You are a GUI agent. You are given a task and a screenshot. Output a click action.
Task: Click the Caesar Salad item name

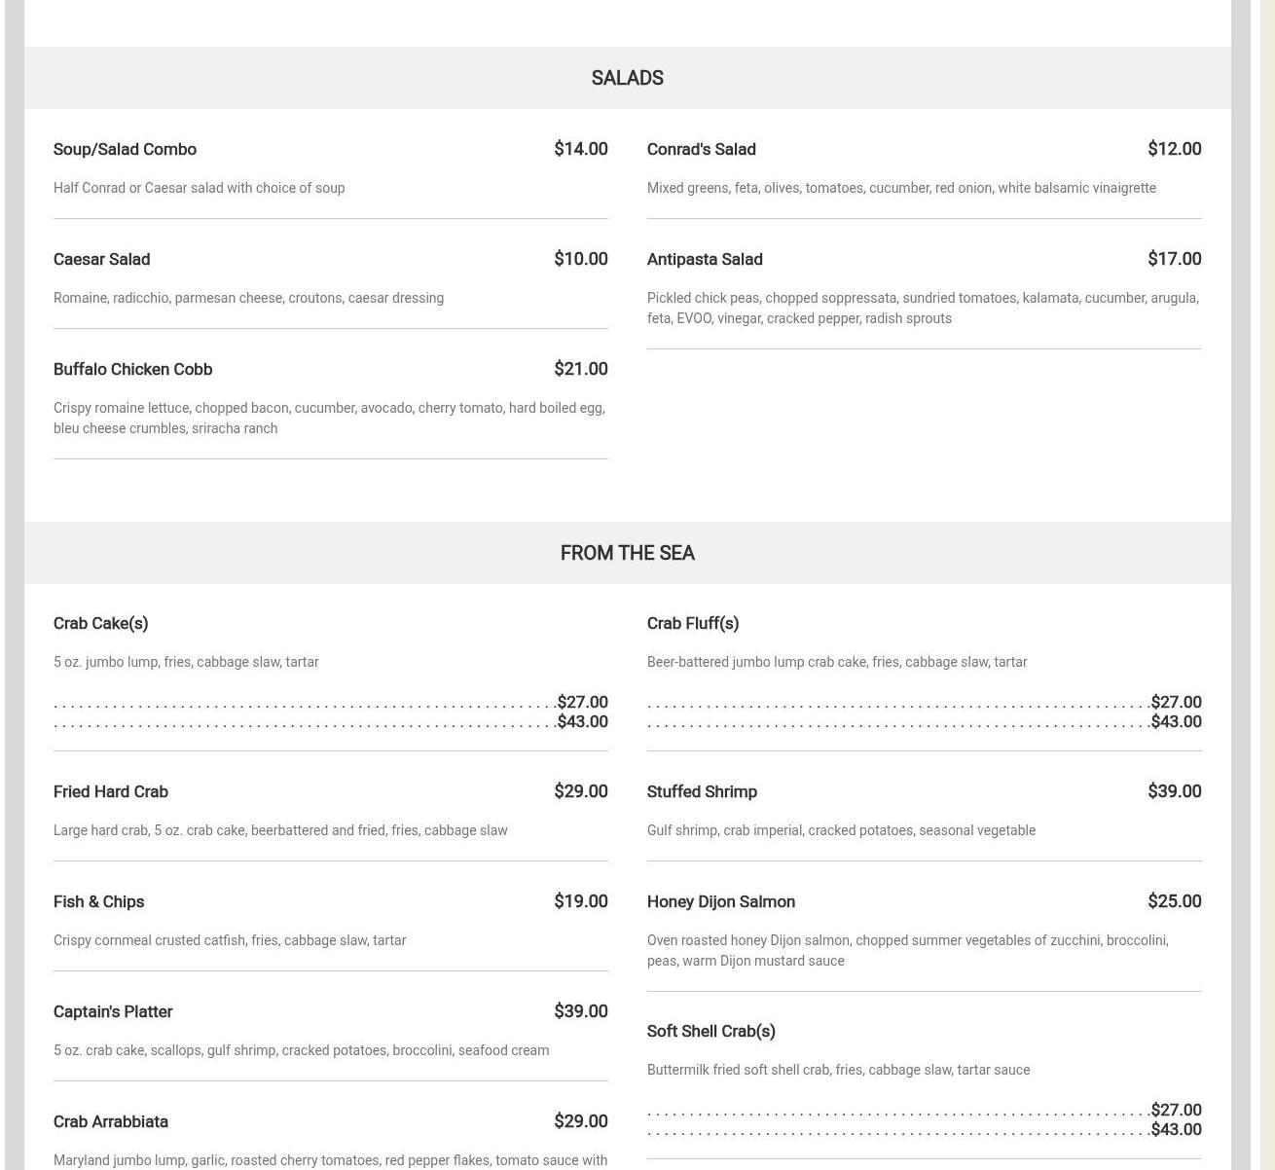coord(101,259)
